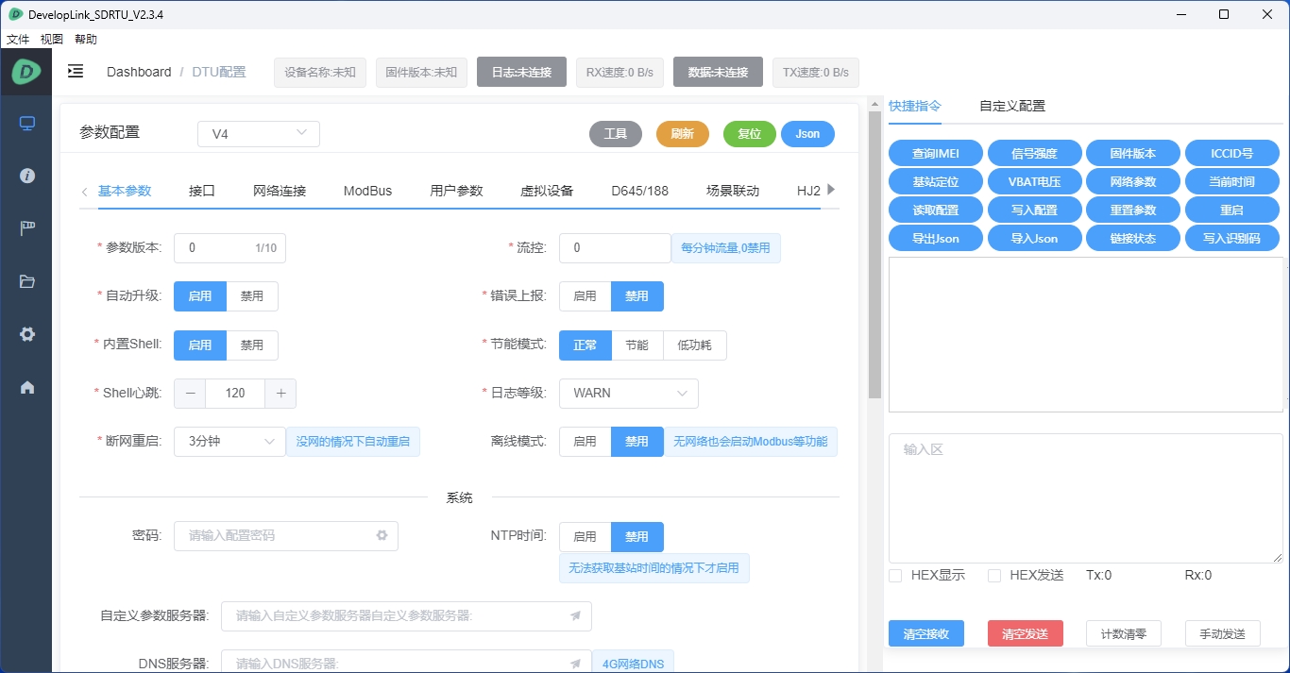This screenshot has width=1290, height=673.
Task: Open the monitor device page in sidebar
Action: [x=26, y=124]
